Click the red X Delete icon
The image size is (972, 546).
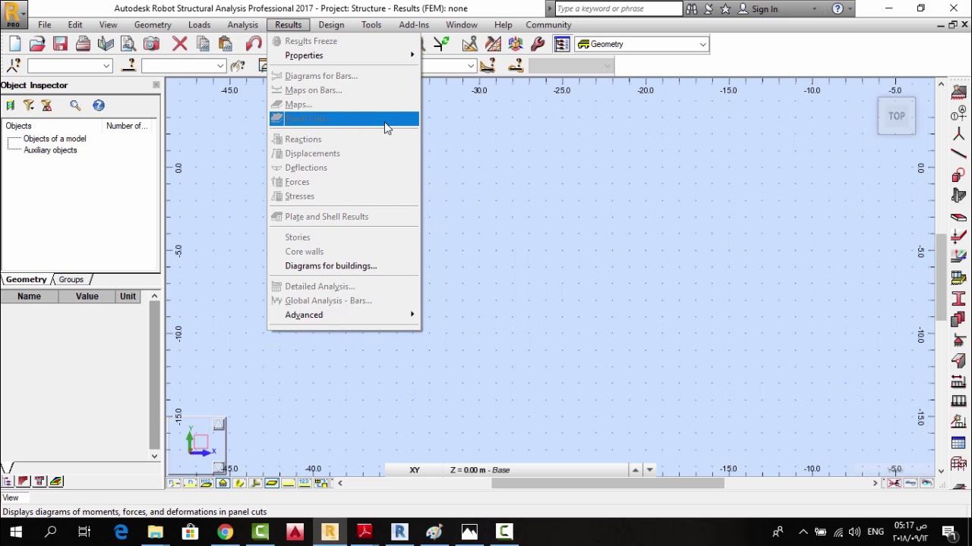pos(179,44)
